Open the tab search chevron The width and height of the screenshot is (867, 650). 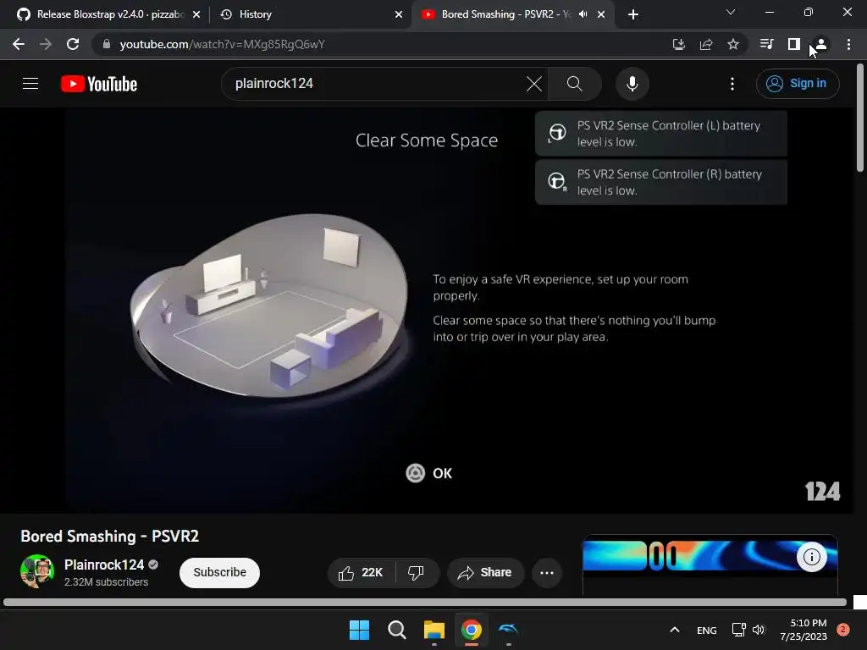tap(731, 12)
